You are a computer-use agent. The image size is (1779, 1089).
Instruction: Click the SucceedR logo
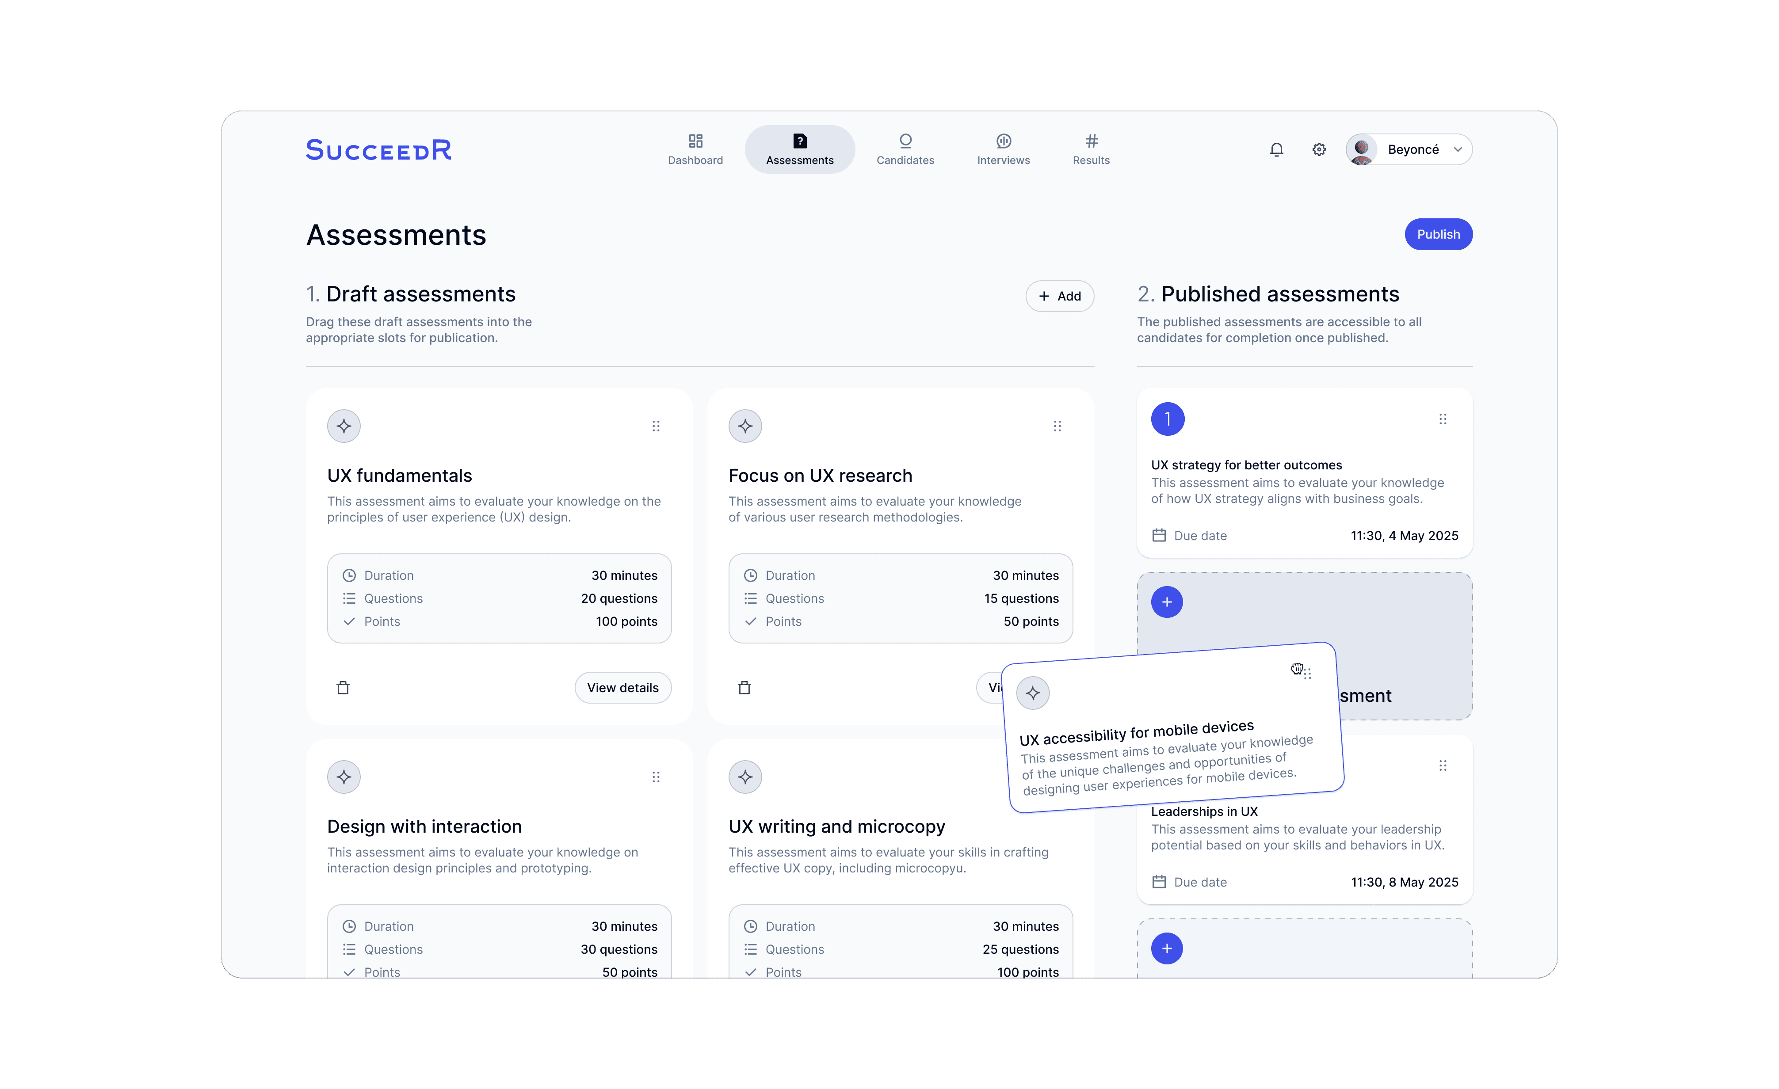click(379, 149)
